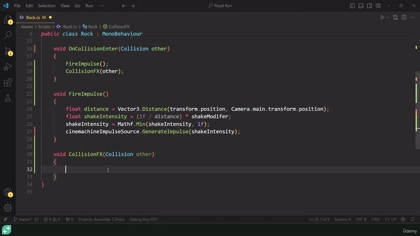Run the file with the play button
Screen dimensions: 420x236
[382, 18]
